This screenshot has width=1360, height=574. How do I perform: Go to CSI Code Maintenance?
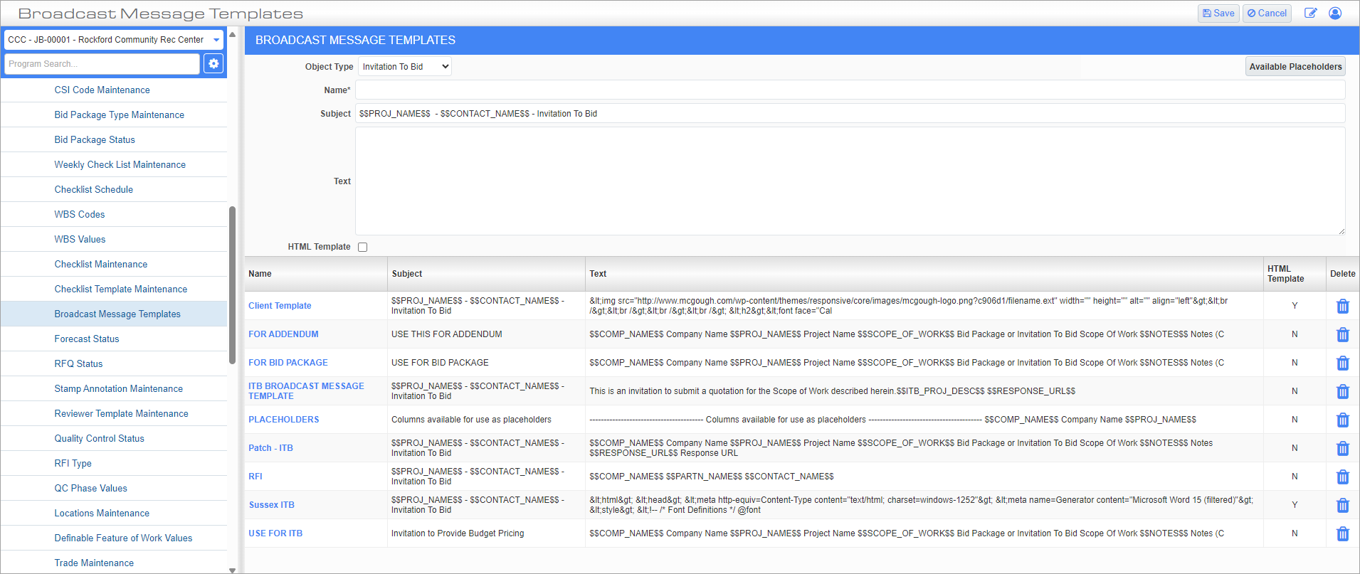click(102, 90)
